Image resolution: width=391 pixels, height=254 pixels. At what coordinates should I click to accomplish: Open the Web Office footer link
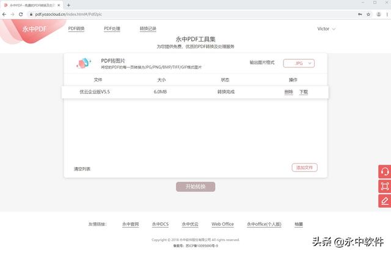[x=222, y=224]
